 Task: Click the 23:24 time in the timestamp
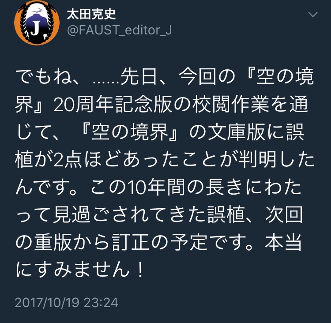[101, 303]
